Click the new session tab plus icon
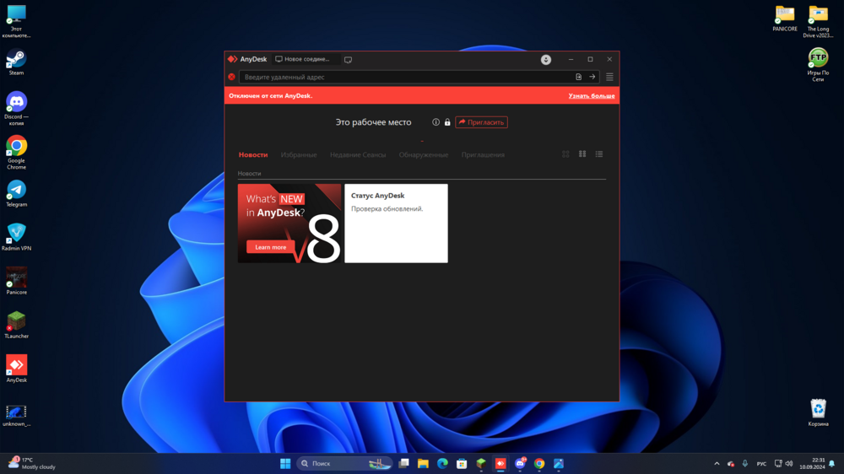This screenshot has width=844, height=474. [x=349, y=60]
